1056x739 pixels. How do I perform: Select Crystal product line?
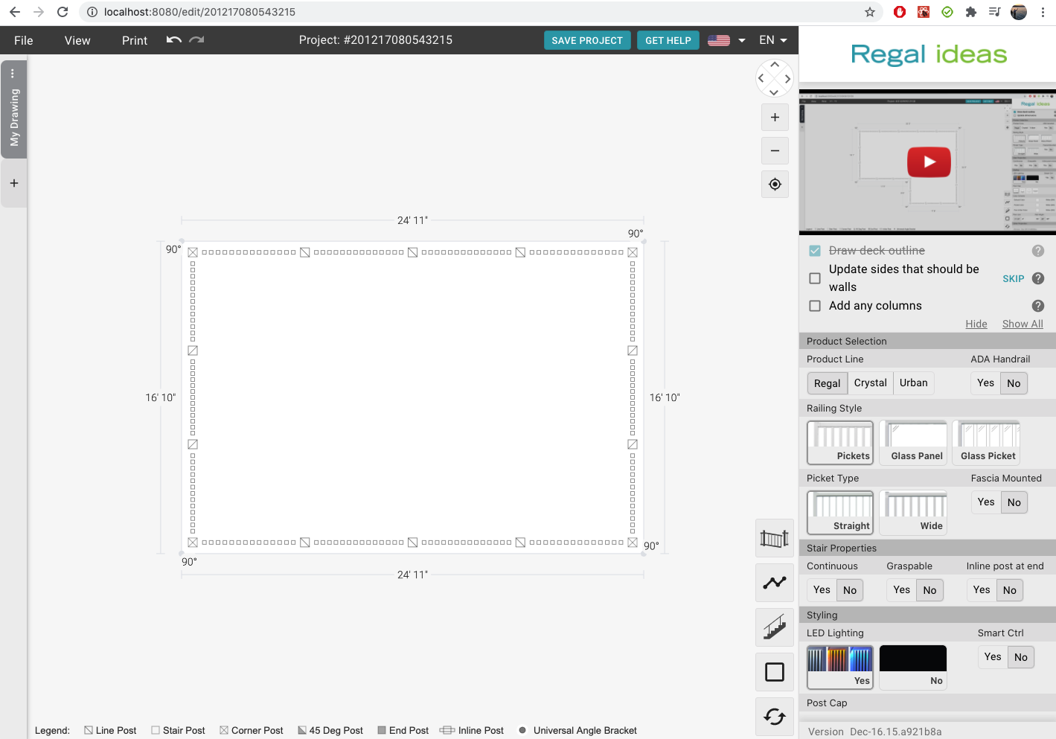coord(870,383)
